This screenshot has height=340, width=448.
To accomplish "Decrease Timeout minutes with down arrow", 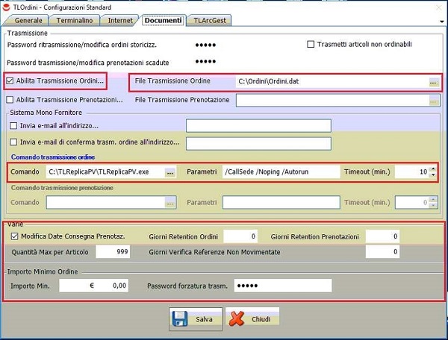I will [x=433, y=175].
